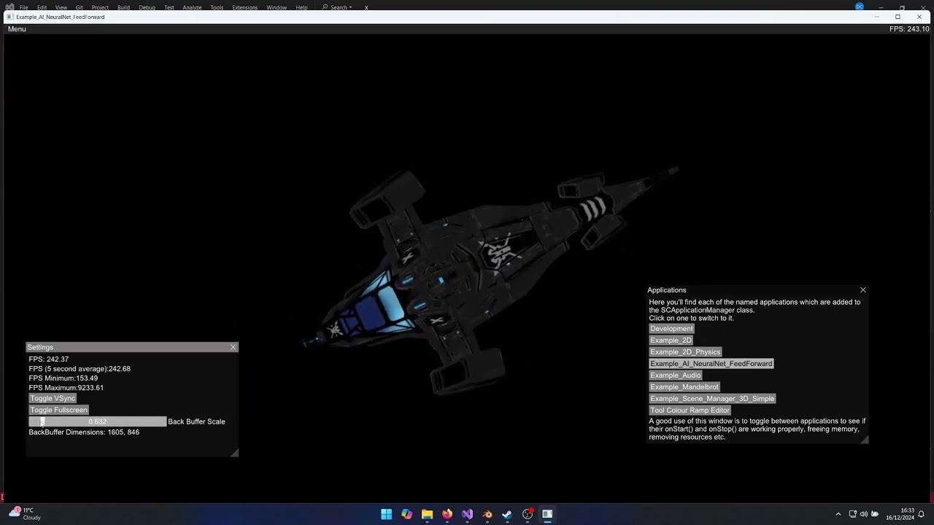934x525 pixels.
Task: Open the Extensions menu in Visual Studio
Action: pos(244,7)
